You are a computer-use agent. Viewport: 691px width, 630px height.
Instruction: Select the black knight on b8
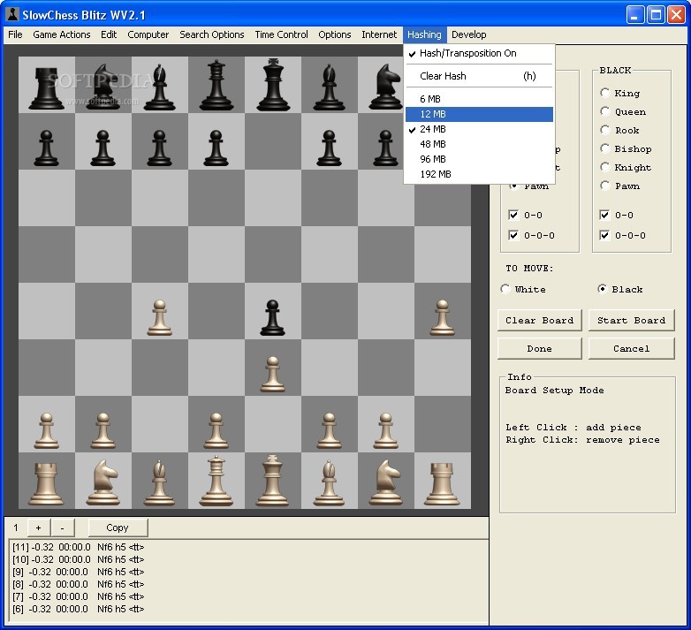tap(103, 87)
